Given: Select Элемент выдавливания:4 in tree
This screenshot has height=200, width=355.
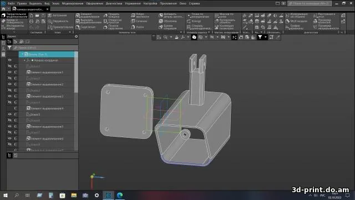Looking at the screenshot, I should point(45,108).
